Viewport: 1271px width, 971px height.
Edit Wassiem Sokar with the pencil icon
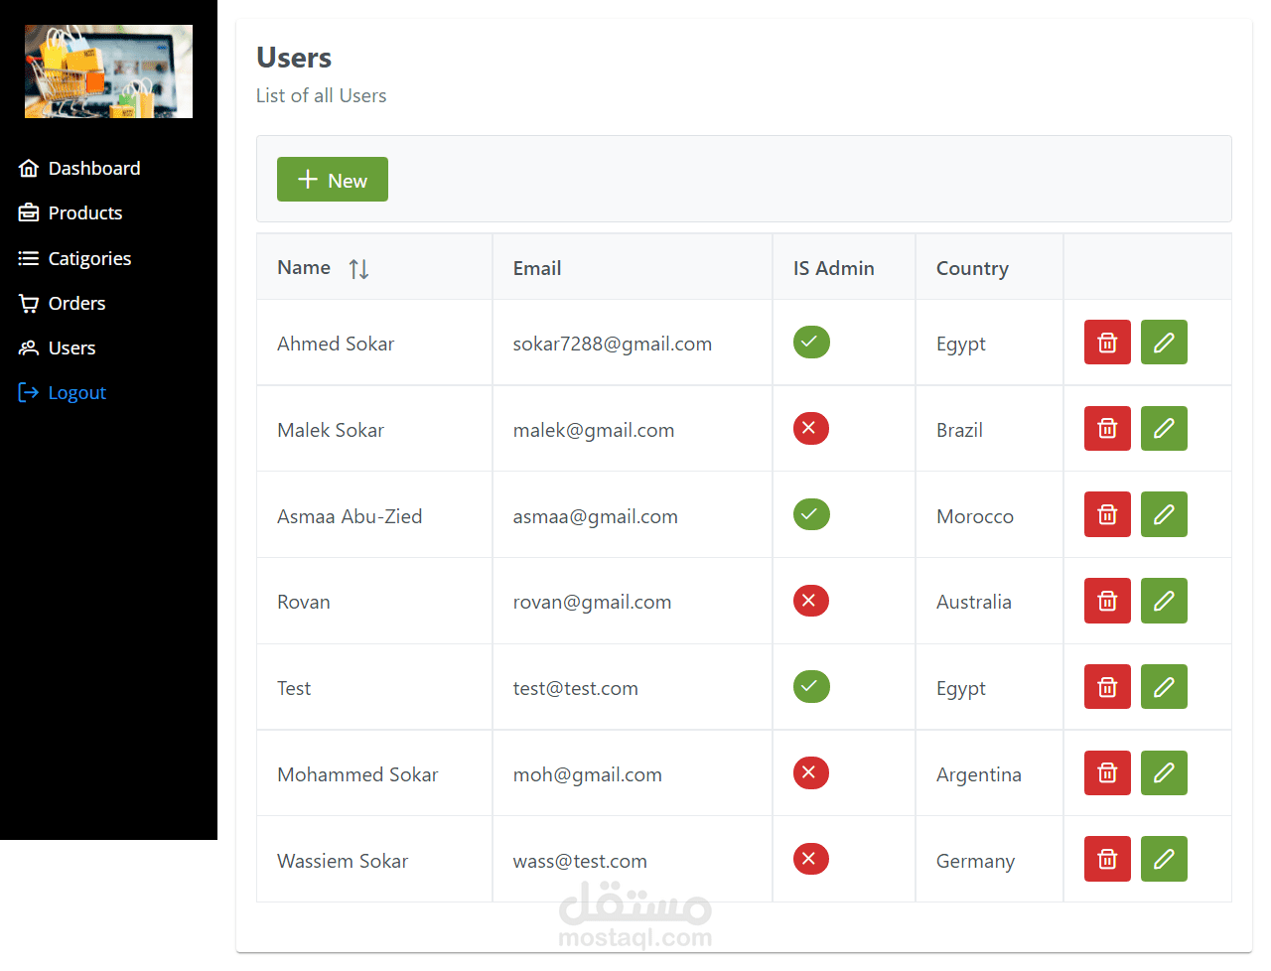click(x=1164, y=860)
